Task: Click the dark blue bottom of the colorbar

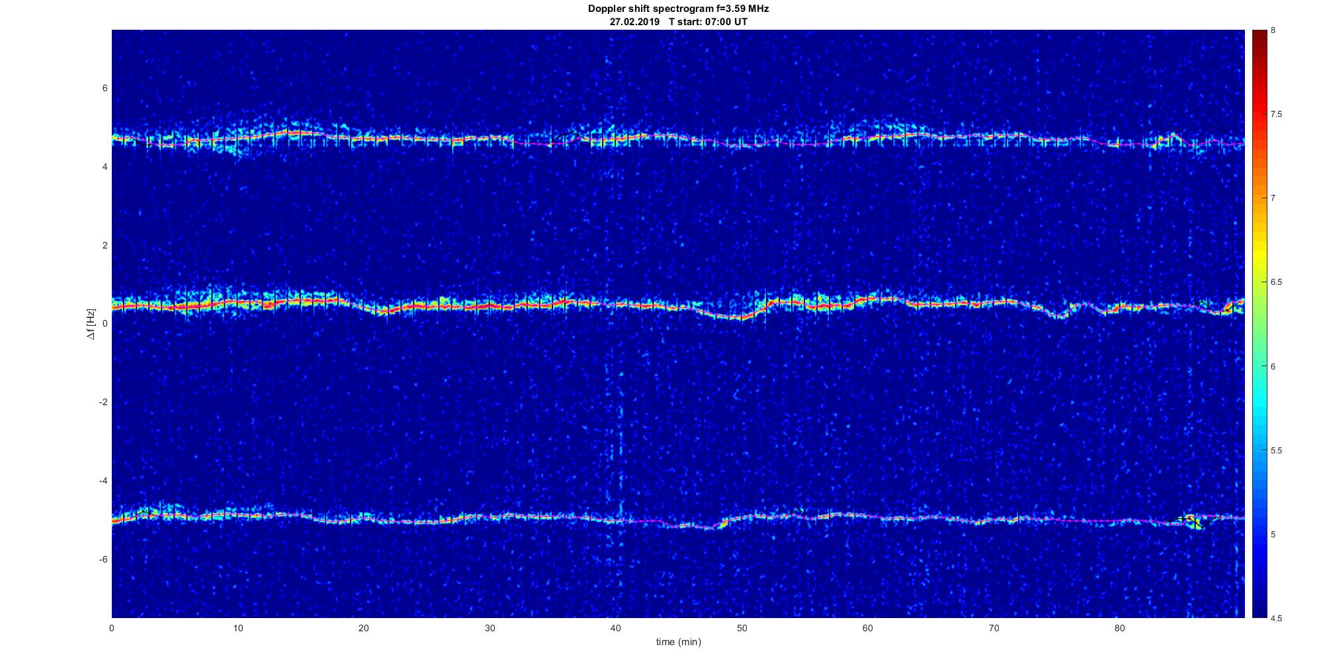Action: (1259, 612)
